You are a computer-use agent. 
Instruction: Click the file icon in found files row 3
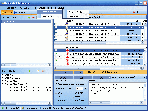[67, 30]
